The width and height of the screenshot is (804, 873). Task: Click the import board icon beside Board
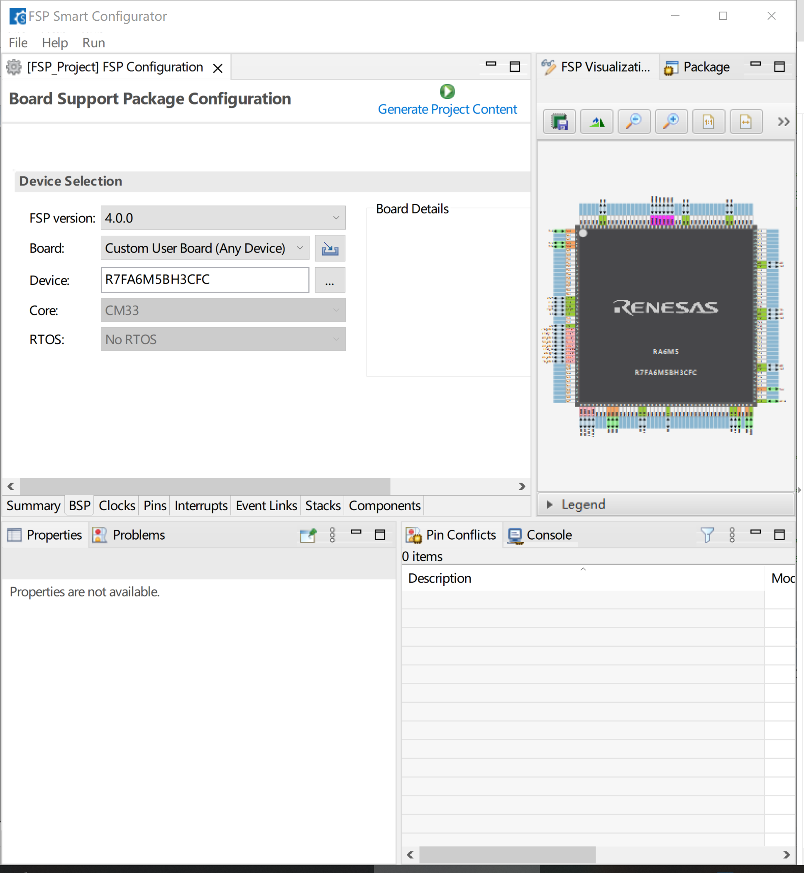coord(330,249)
